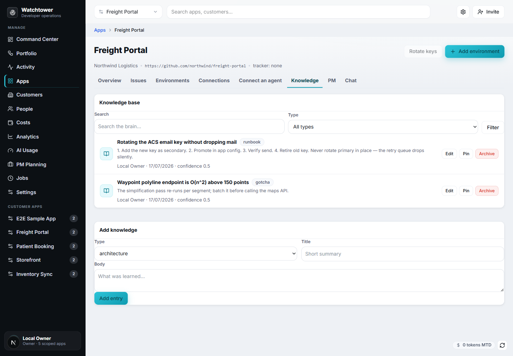Screen dimensions: 513x356
Task: Click dollar icon in tokens MTD badge
Action: [458, 345]
